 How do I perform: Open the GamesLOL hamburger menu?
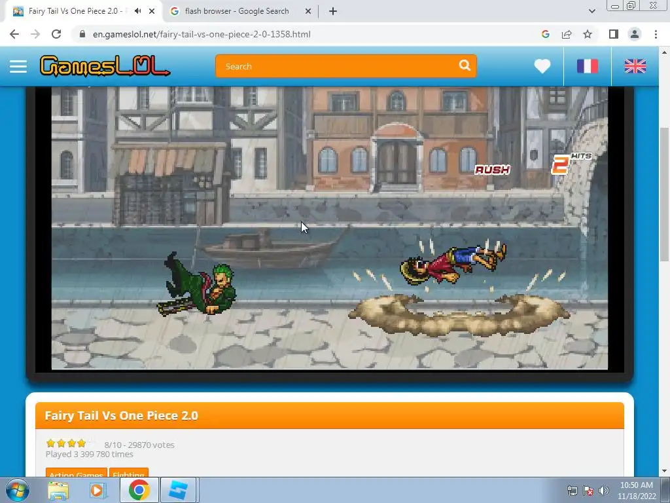18,66
